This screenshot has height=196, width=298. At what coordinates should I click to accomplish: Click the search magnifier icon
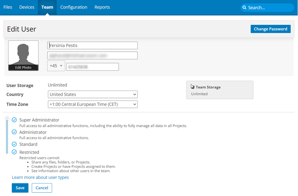(x=245, y=8)
